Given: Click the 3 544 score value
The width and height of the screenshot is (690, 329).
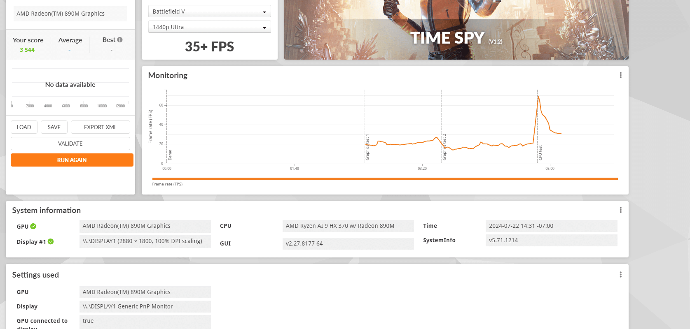Looking at the screenshot, I should pos(27,50).
